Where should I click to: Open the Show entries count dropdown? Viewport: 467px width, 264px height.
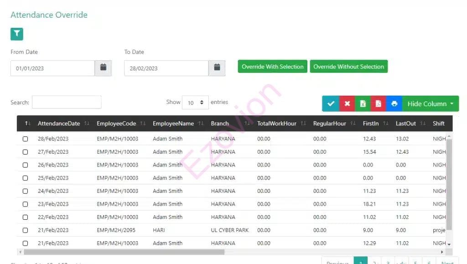click(195, 103)
